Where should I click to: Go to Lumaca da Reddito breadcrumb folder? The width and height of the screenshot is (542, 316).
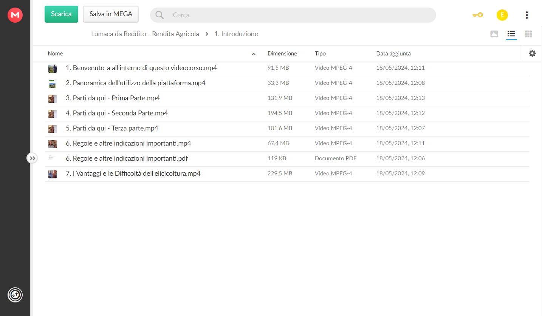pos(145,34)
